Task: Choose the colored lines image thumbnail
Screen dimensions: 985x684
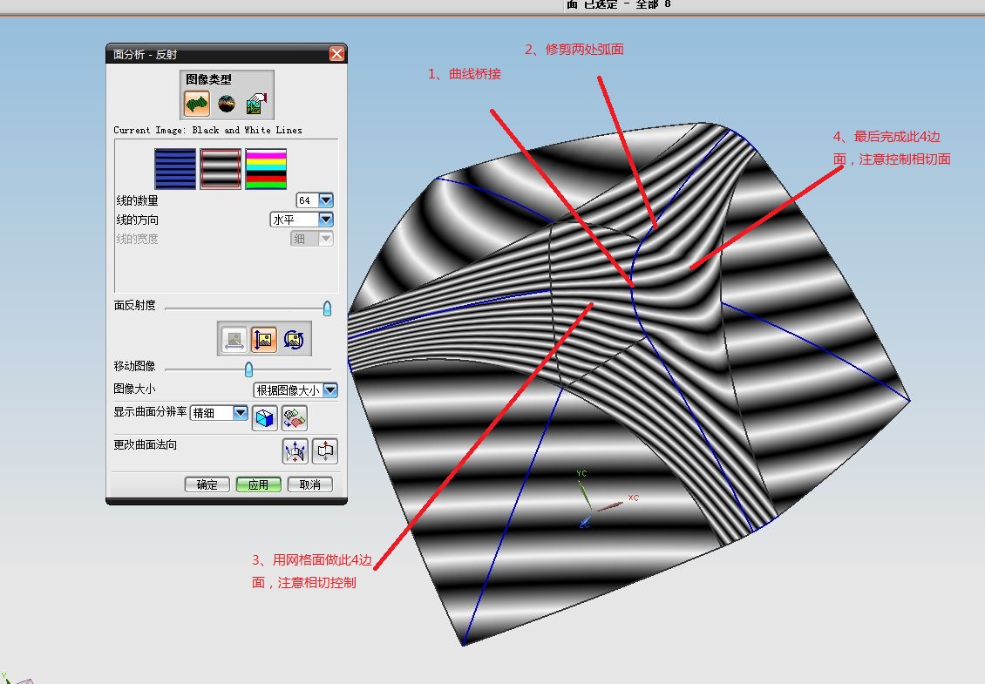Action: pos(266,169)
